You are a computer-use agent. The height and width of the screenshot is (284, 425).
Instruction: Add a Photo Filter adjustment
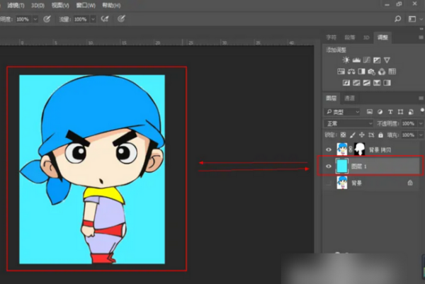click(x=372, y=72)
